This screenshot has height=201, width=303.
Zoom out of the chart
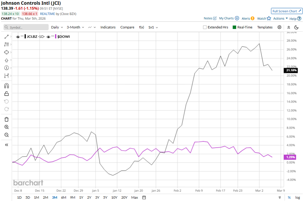pos(6,135)
